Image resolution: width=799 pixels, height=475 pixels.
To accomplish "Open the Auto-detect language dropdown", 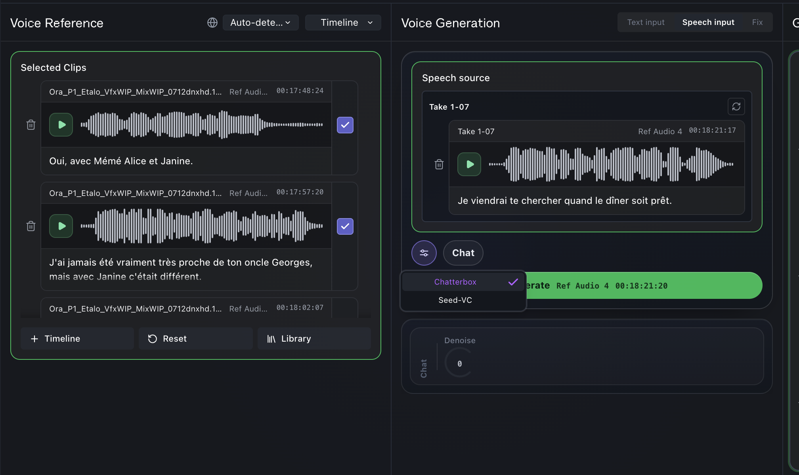I will point(260,23).
